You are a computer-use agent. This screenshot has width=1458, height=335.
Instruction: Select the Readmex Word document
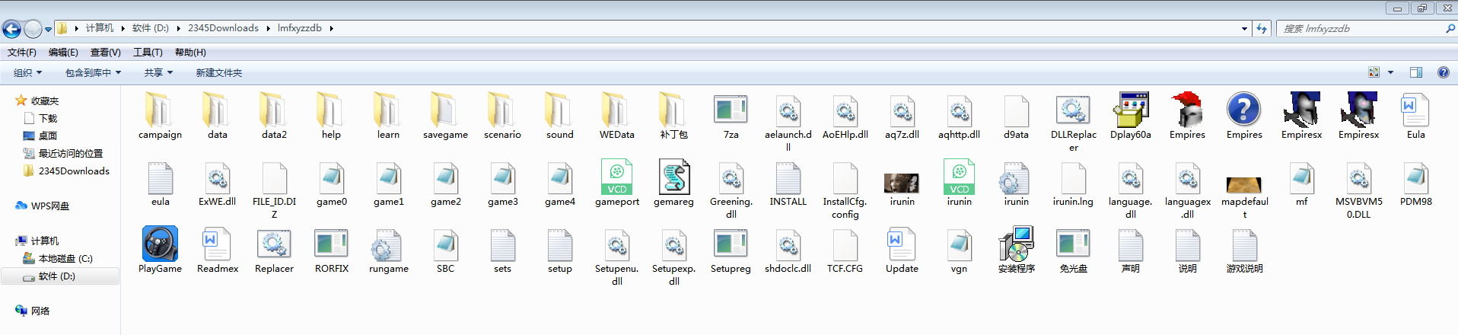[218, 244]
